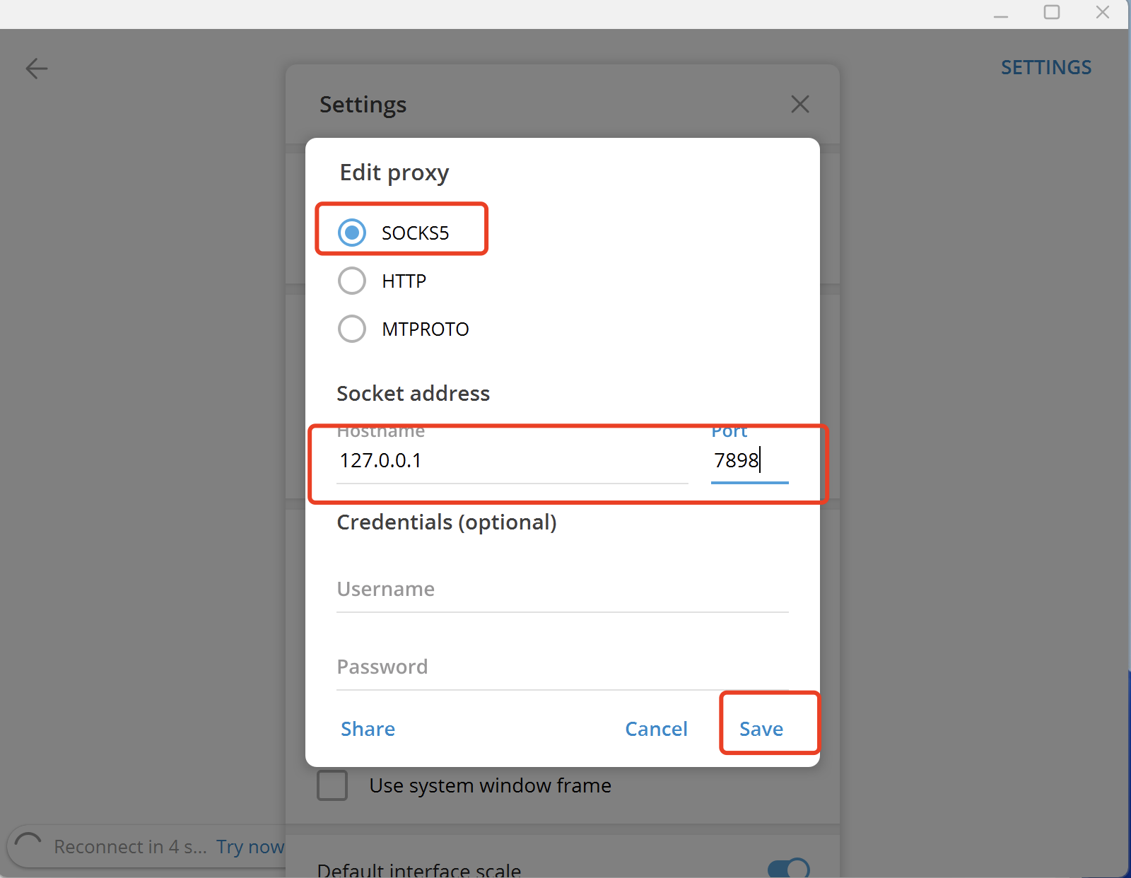Close the Settings panel with X

(799, 105)
